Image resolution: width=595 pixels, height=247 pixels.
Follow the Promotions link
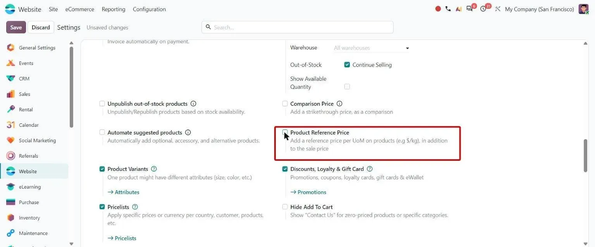pyautogui.click(x=308, y=192)
